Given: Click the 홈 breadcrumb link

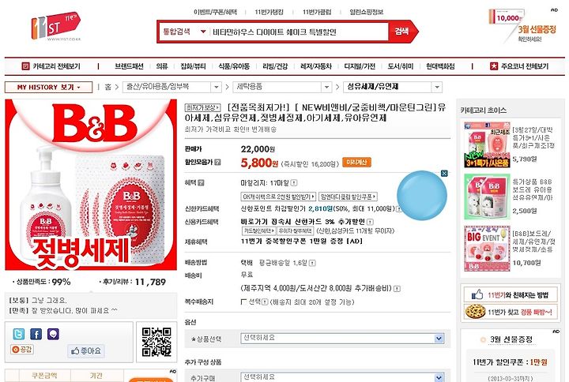Looking at the screenshot, I should pyautogui.click(x=107, y=87).
